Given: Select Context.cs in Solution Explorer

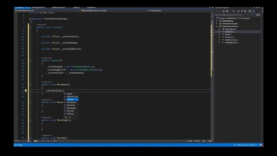Looking at the screenshot, I should [x=229, y=32].
